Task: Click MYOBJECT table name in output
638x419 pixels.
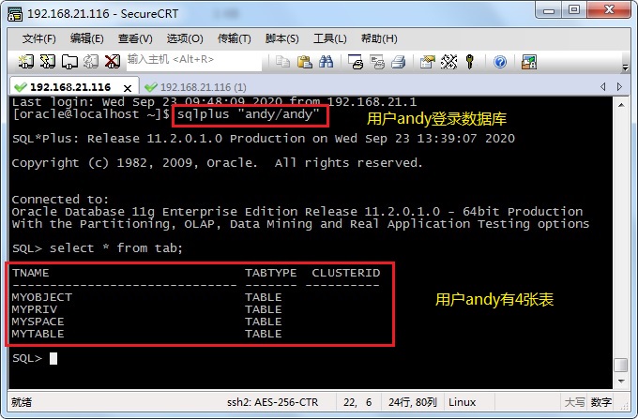Action: 42,297
